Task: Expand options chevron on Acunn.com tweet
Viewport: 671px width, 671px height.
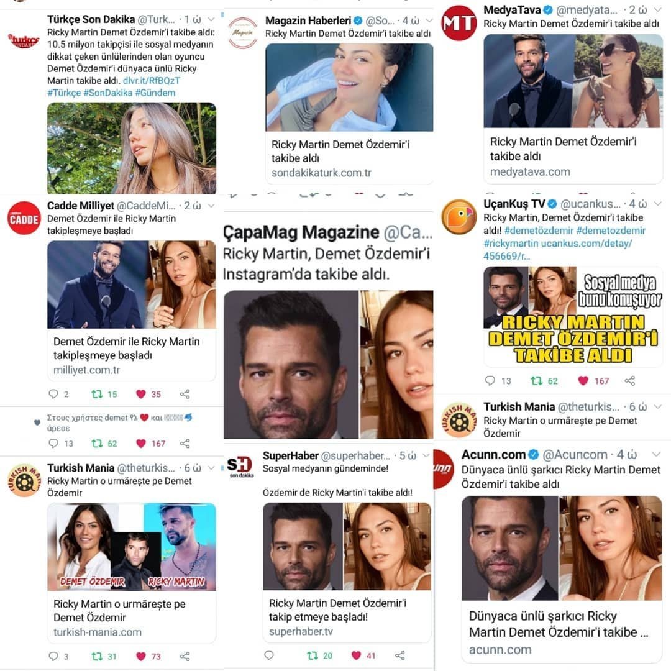Action: (x=657, y=454)
